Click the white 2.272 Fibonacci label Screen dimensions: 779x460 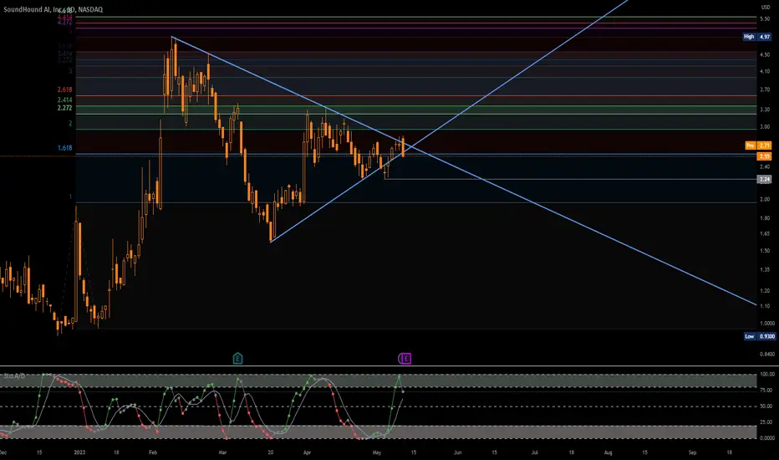point(64,108)
